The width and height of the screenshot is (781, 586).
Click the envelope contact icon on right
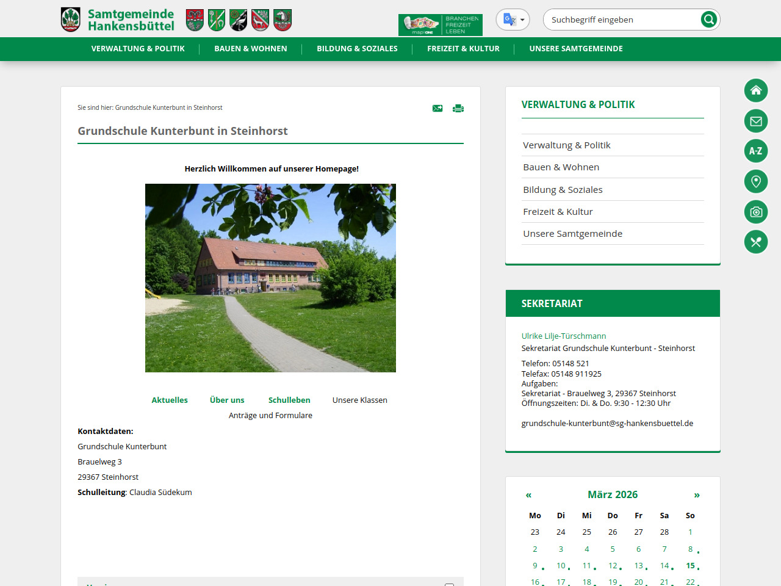tap(755, 121)
